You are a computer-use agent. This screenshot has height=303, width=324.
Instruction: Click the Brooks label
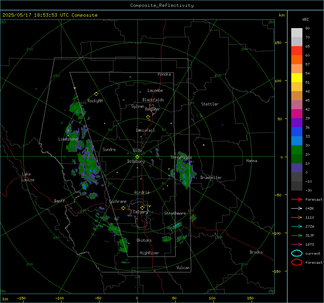[x=256, y=252]
